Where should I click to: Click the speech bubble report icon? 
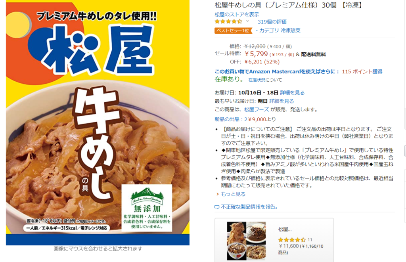[x=217, y=207]
